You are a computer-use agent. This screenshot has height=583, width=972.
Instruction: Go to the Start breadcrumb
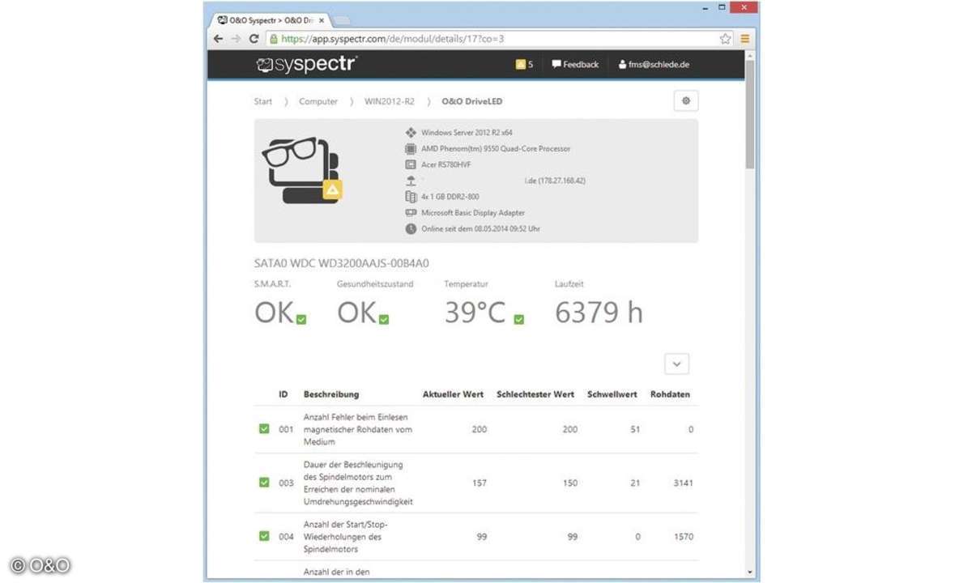point(262,101)
